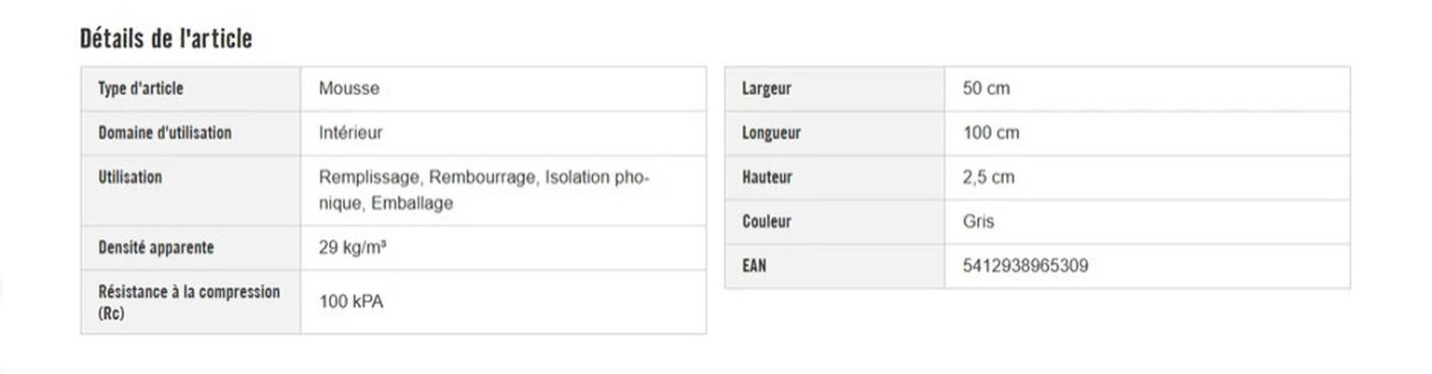Click the EAN number 5412938965309
1432x374 pixels.
pos(1025,267)
